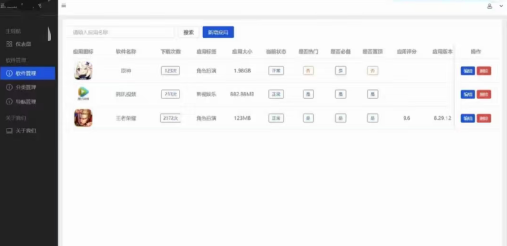
Task: Click the 当前状态 column header
Action: [x=276, y=51]
